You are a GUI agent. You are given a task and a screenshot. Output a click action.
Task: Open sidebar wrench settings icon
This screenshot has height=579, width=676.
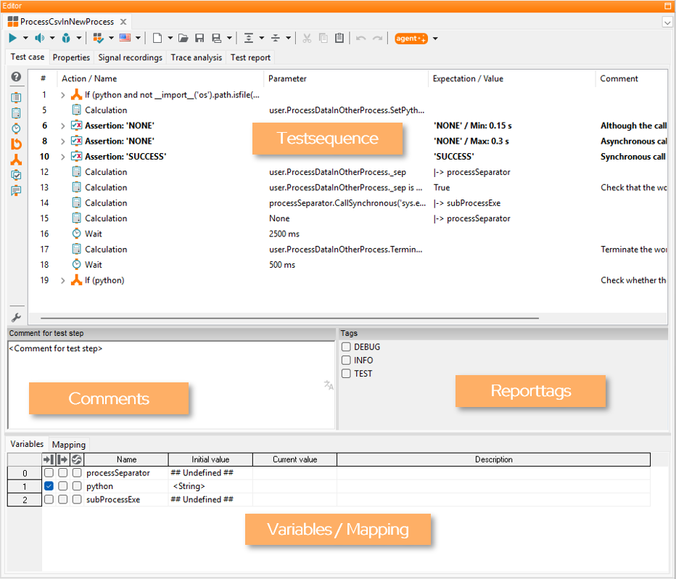click(17, 318)
